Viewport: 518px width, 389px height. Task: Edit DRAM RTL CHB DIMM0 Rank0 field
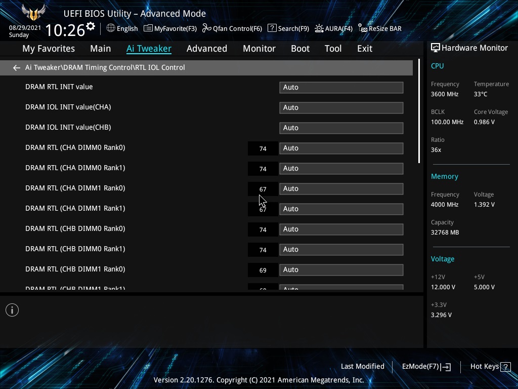coord(341,229)
